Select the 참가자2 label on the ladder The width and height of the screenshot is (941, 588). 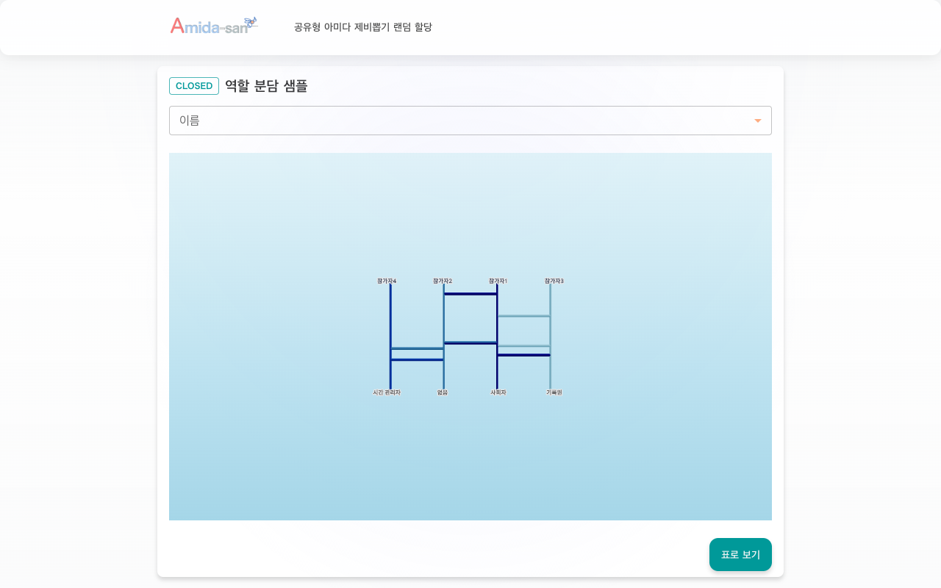point(443,281)
